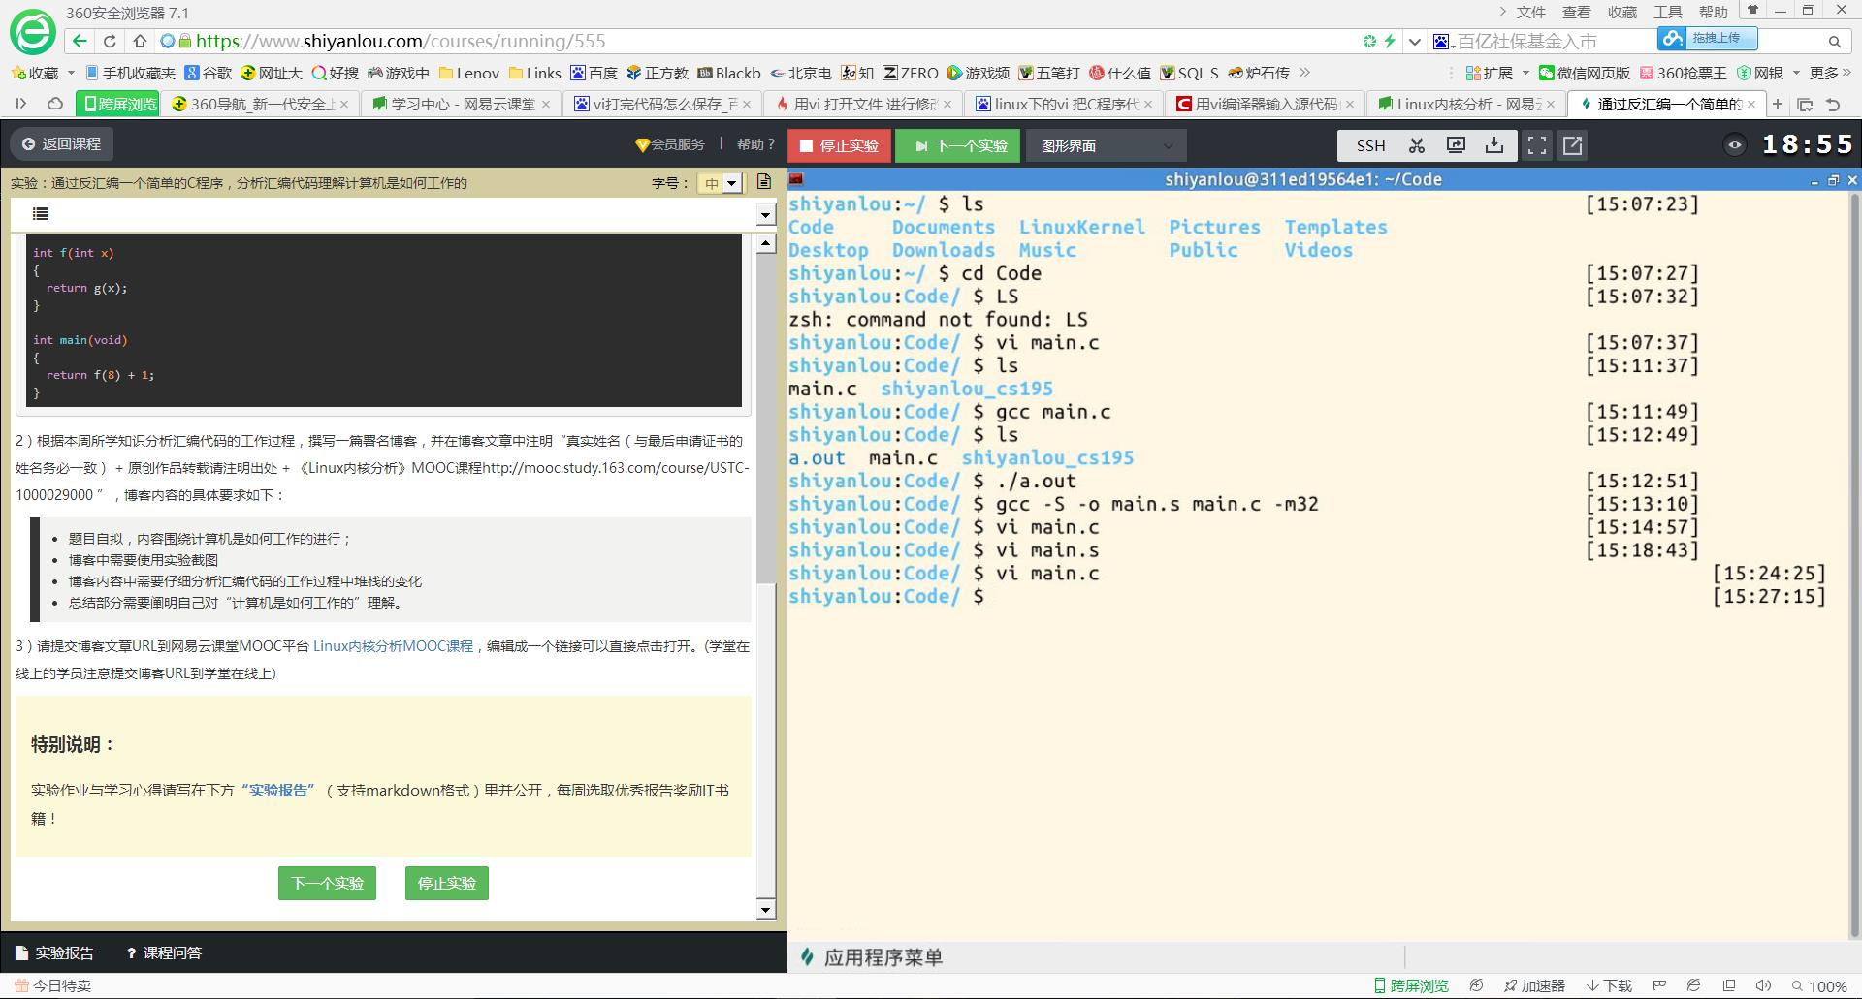
Task: Click the scissors icon in the lab toolbar
Action: coord(1417,145)
